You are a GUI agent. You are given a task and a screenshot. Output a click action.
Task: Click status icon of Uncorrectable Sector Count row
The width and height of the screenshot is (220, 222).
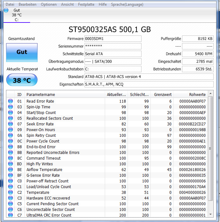click(10, 209)
